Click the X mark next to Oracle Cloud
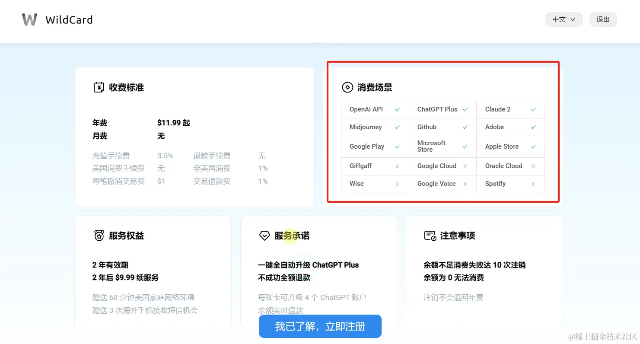 [x=533, y=166]
